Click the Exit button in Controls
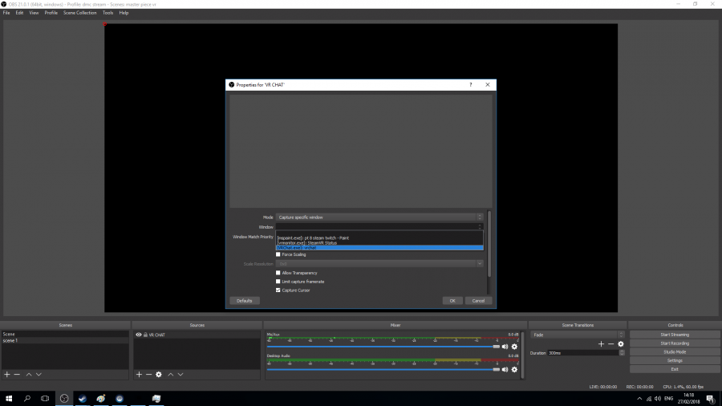This screenshot has height=406, width=722. [x=675, y=369]
